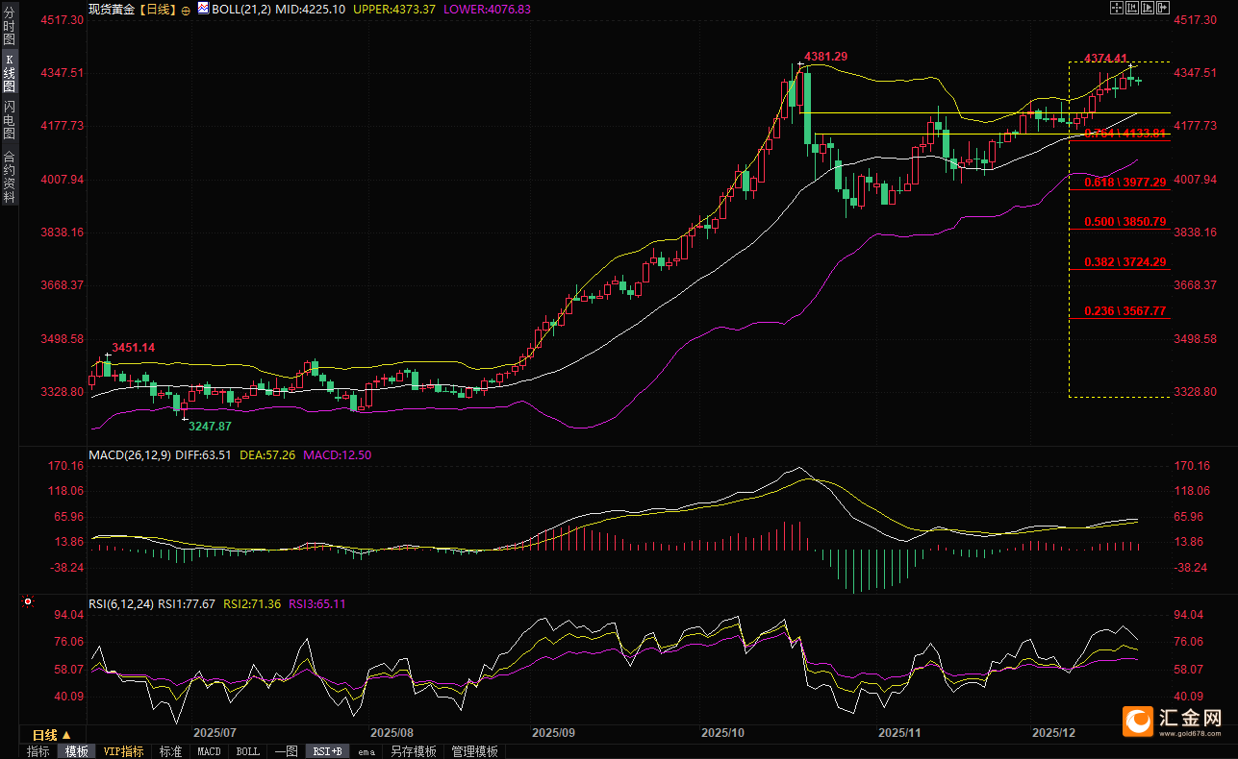Select the K线图 sidebar tab

(10, 73)
